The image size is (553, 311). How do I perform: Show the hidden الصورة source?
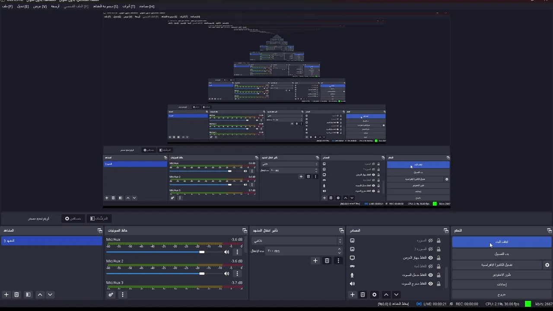tap(430, 241)
